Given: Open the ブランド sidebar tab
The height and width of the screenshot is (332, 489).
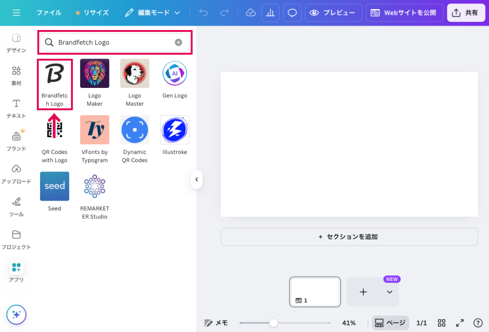Looking at the screenshot, I should pyautogui.click(x=16, y=141).
